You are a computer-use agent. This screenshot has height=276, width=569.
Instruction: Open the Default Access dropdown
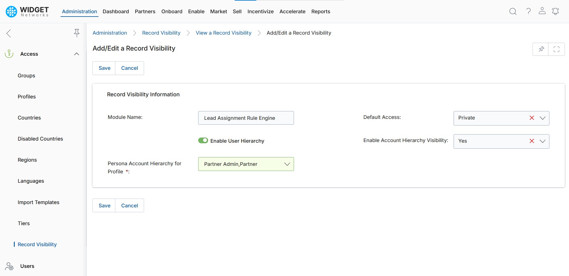(542, 118)
